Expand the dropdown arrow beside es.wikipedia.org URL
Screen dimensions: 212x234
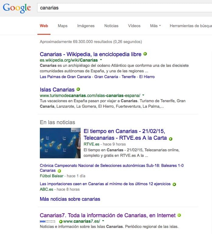pyautogui.click(x=101, y=60)
